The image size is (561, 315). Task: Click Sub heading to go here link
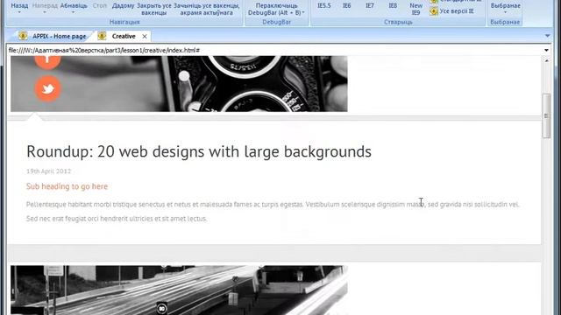(67, 186)
